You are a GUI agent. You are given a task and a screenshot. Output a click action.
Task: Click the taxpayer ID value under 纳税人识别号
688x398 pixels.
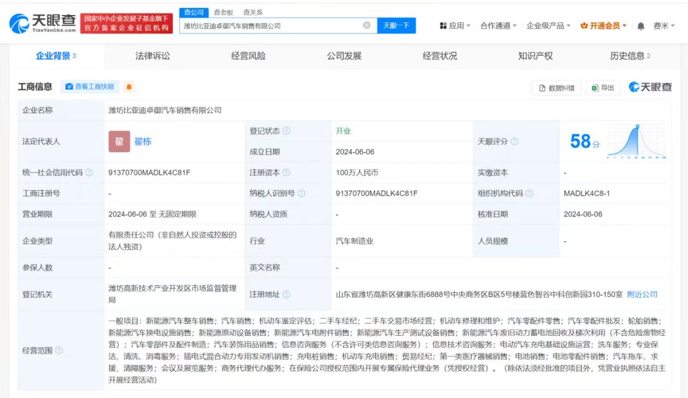tap(377, 193)
